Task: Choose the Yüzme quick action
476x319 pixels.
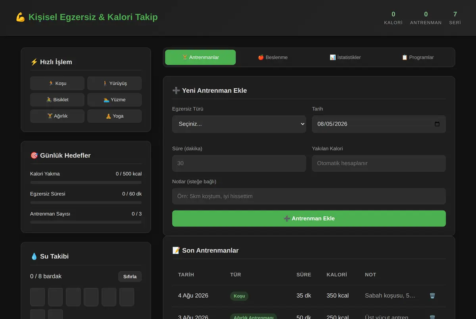Action: click(115, 100)
